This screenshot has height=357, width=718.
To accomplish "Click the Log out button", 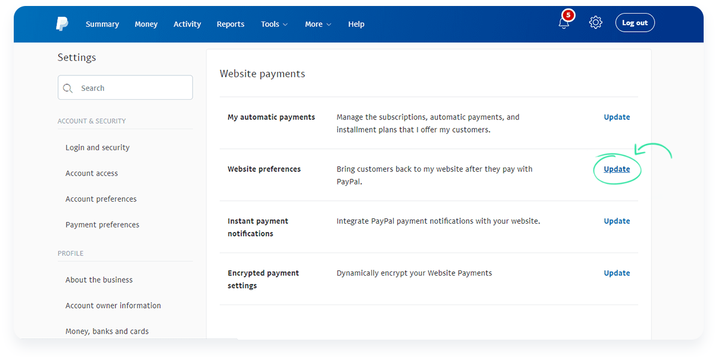I will click(x=635, y=23).
